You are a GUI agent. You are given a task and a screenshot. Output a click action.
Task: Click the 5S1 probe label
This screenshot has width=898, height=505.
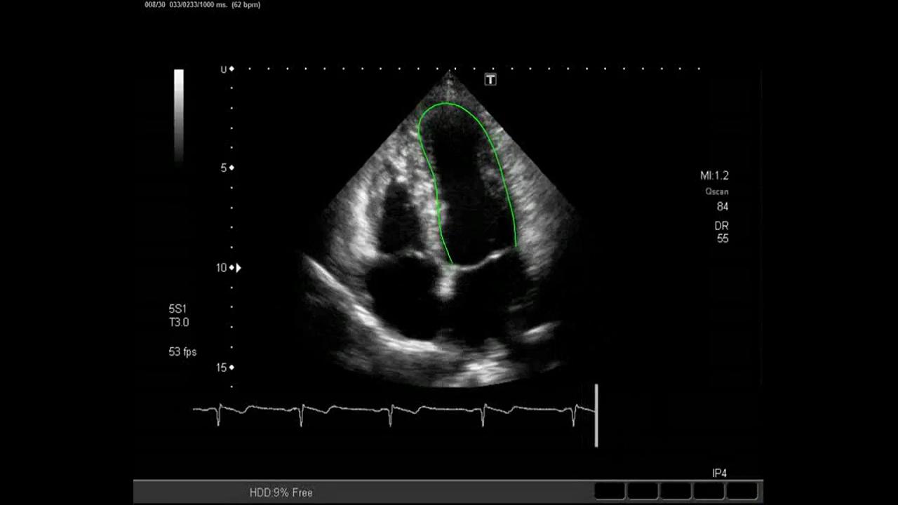click(178, 309)
